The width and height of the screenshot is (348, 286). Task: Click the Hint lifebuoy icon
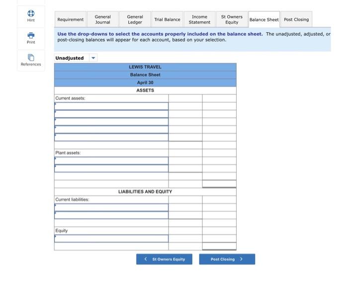31,13
